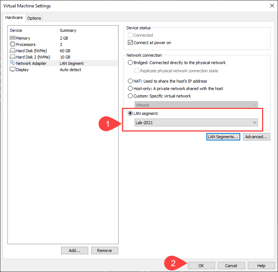Select the Hard Disk 2 (NVMe) icon
Viewport: 278px width, 272px height.
point(12,57)
